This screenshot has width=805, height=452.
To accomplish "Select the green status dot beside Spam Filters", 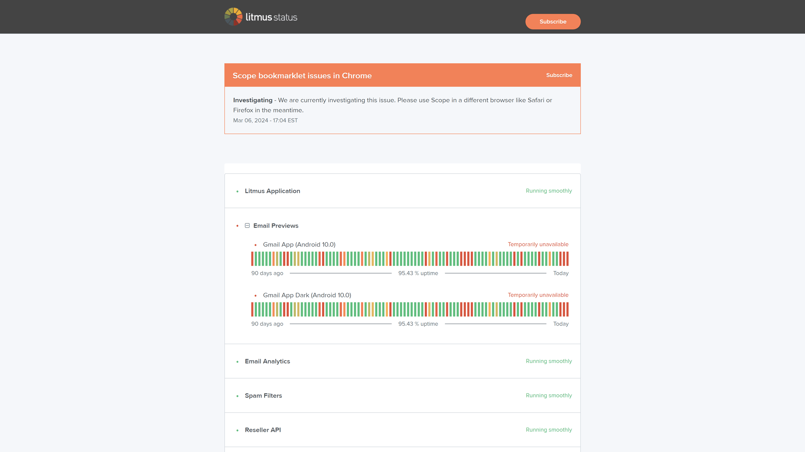I will click(238, 395).
